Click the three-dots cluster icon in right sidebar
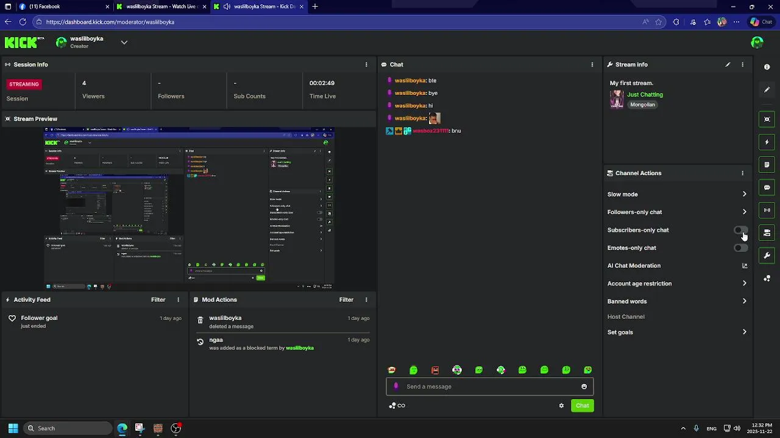 click(x=767, y=279)
